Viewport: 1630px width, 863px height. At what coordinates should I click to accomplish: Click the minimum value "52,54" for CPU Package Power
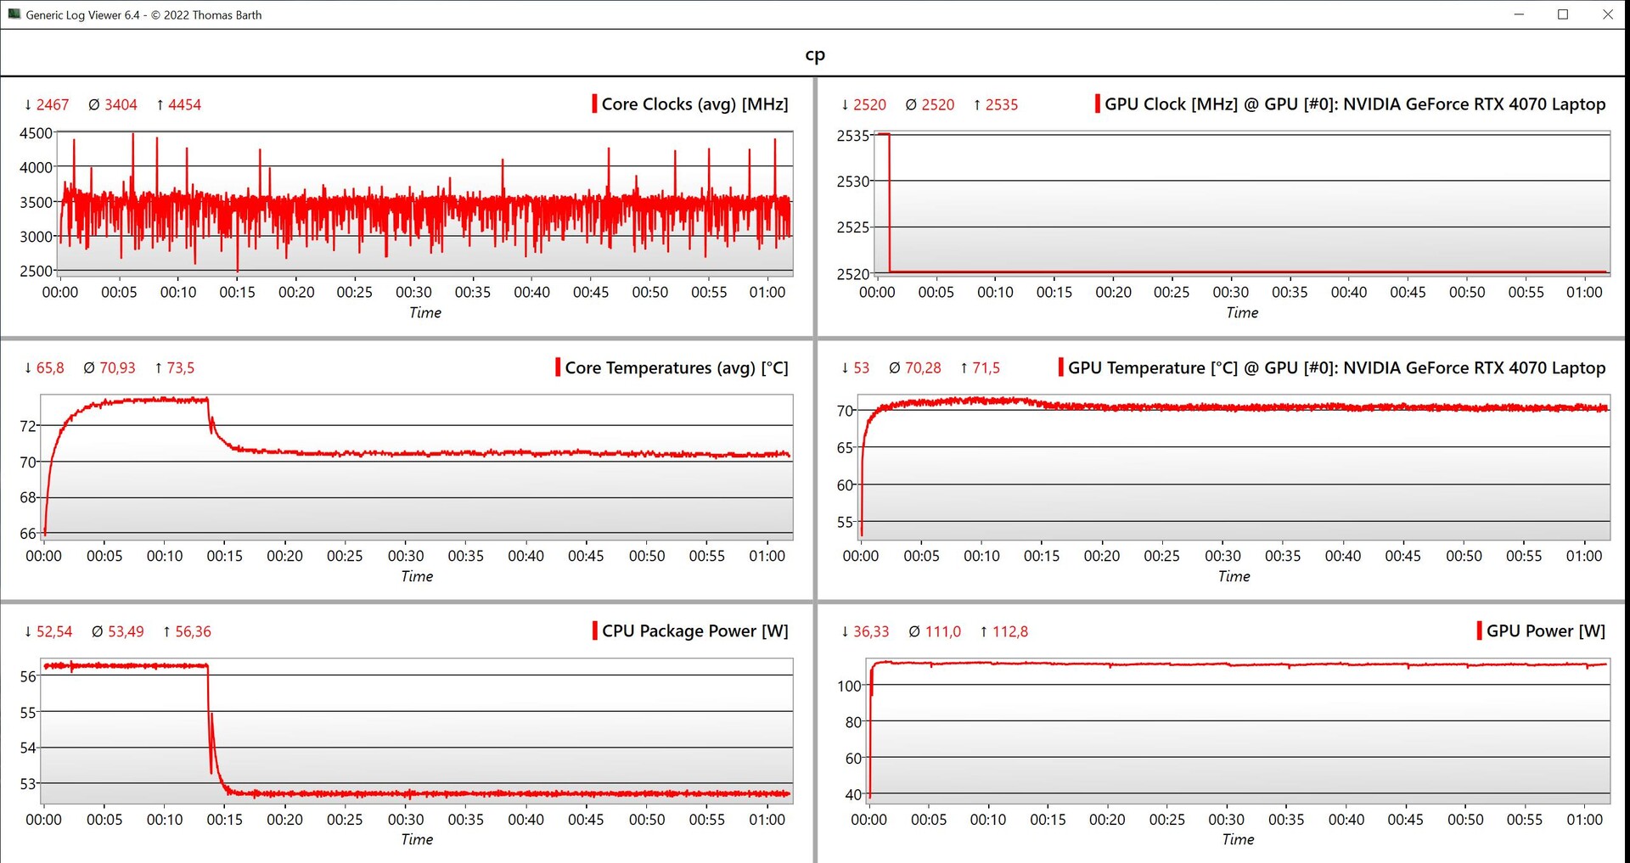54,632
